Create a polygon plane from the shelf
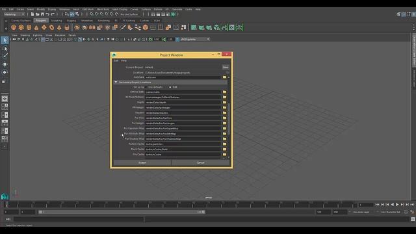This screenshot has width=416, height=234. pos(44,27)
